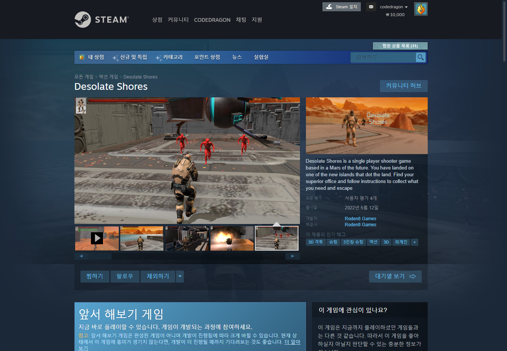
Task: Select the 액션 tag
Action: (x=373, y=242)
